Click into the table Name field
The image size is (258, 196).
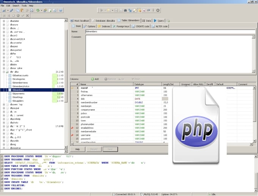170,31
